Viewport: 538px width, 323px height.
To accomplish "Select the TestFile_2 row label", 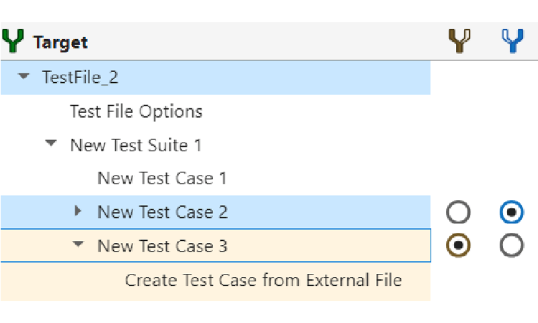I will tap(80, 77).
